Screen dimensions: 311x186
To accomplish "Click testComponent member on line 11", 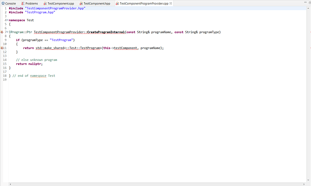I will [x=125, y=48].
